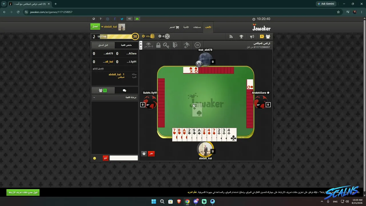Click the red send chat button
Screen dimensions: 366x206
[106, 158]
